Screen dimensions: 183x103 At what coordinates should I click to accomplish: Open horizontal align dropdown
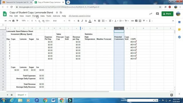111,21
